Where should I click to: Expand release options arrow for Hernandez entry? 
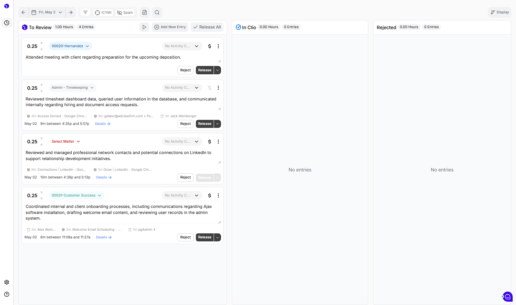click(x=218, y=70)
